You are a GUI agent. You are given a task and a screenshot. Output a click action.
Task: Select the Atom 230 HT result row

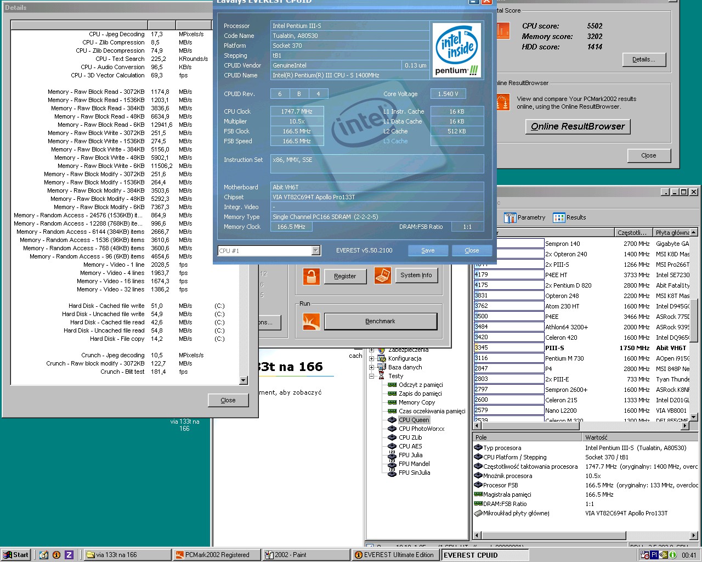pos(581,306)
